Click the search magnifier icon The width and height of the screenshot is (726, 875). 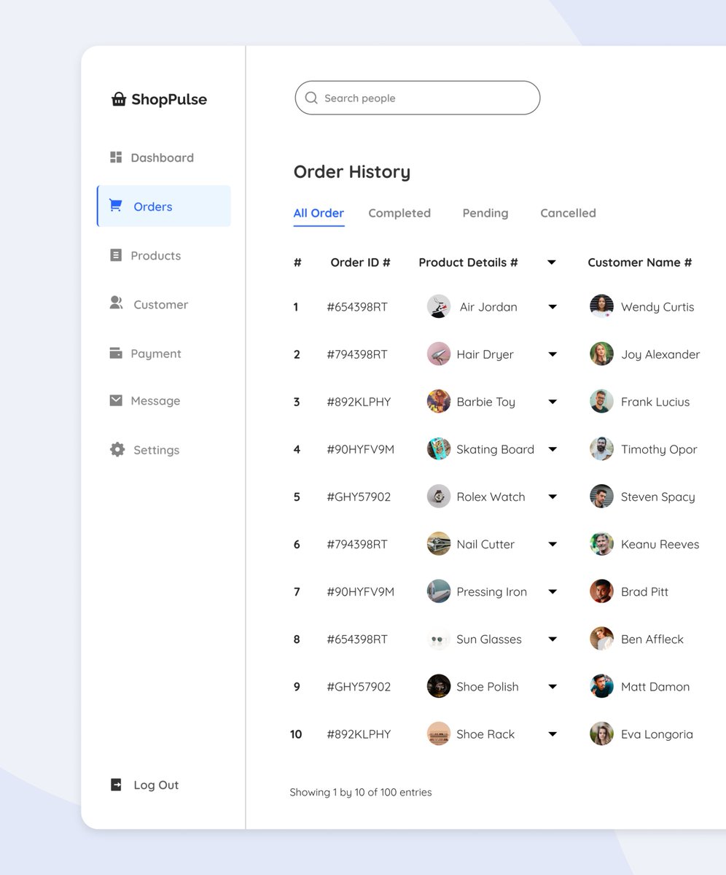click(311, 98)
